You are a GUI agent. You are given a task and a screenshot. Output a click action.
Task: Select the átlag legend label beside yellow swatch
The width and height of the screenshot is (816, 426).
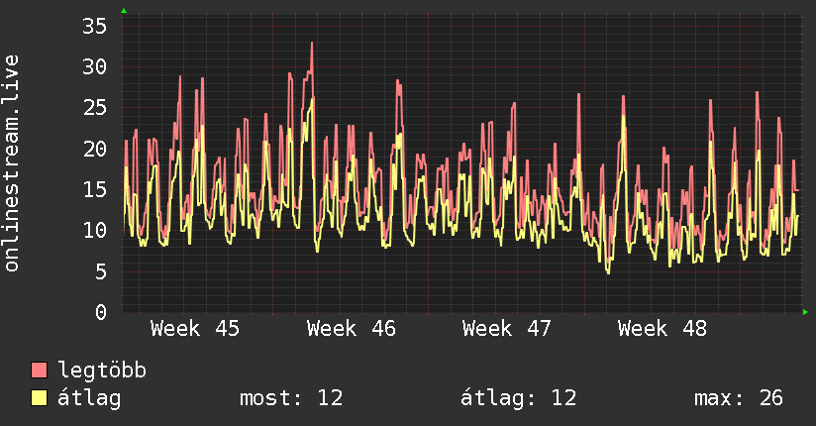[89, 398]
